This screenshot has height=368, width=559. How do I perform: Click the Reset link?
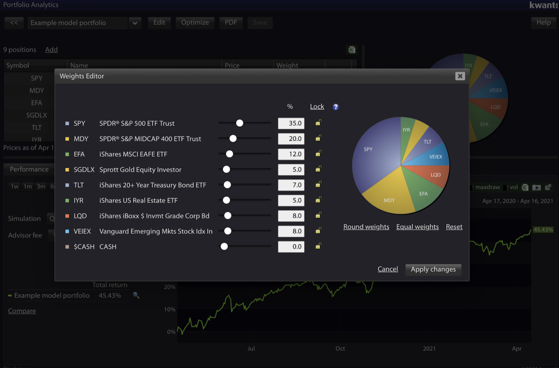coord(454,227)
